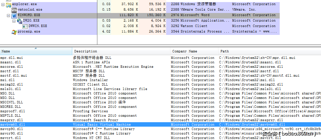Collapse the explorer.exe process tree
Image resolution: width=321 pixels, height=140 pixels.
click(3, 4)
